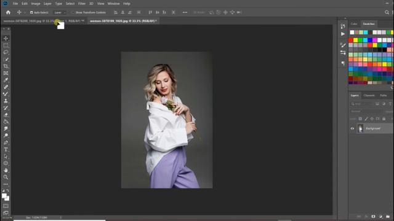
Task: Hide the Background layer eye
Action: tap(352, 128)
